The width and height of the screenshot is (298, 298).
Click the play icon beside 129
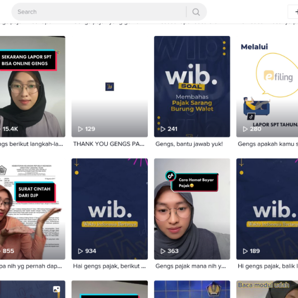point(80,129)
